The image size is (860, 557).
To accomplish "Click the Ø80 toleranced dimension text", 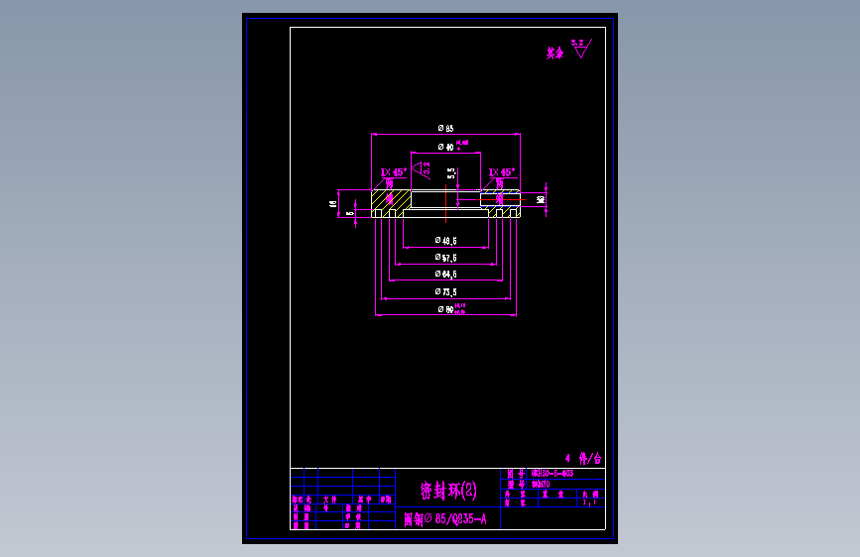I will point(451,309).
